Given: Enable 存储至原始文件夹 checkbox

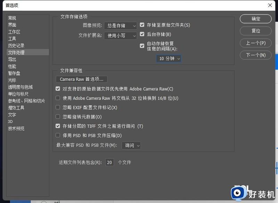Looking at the screenshot, I should [142, 25].
